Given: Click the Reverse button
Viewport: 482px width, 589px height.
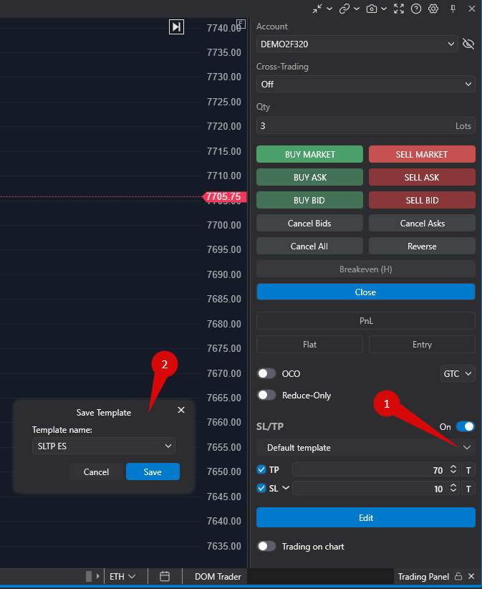Looking at the screenshot, I should [x=422, y=246].
